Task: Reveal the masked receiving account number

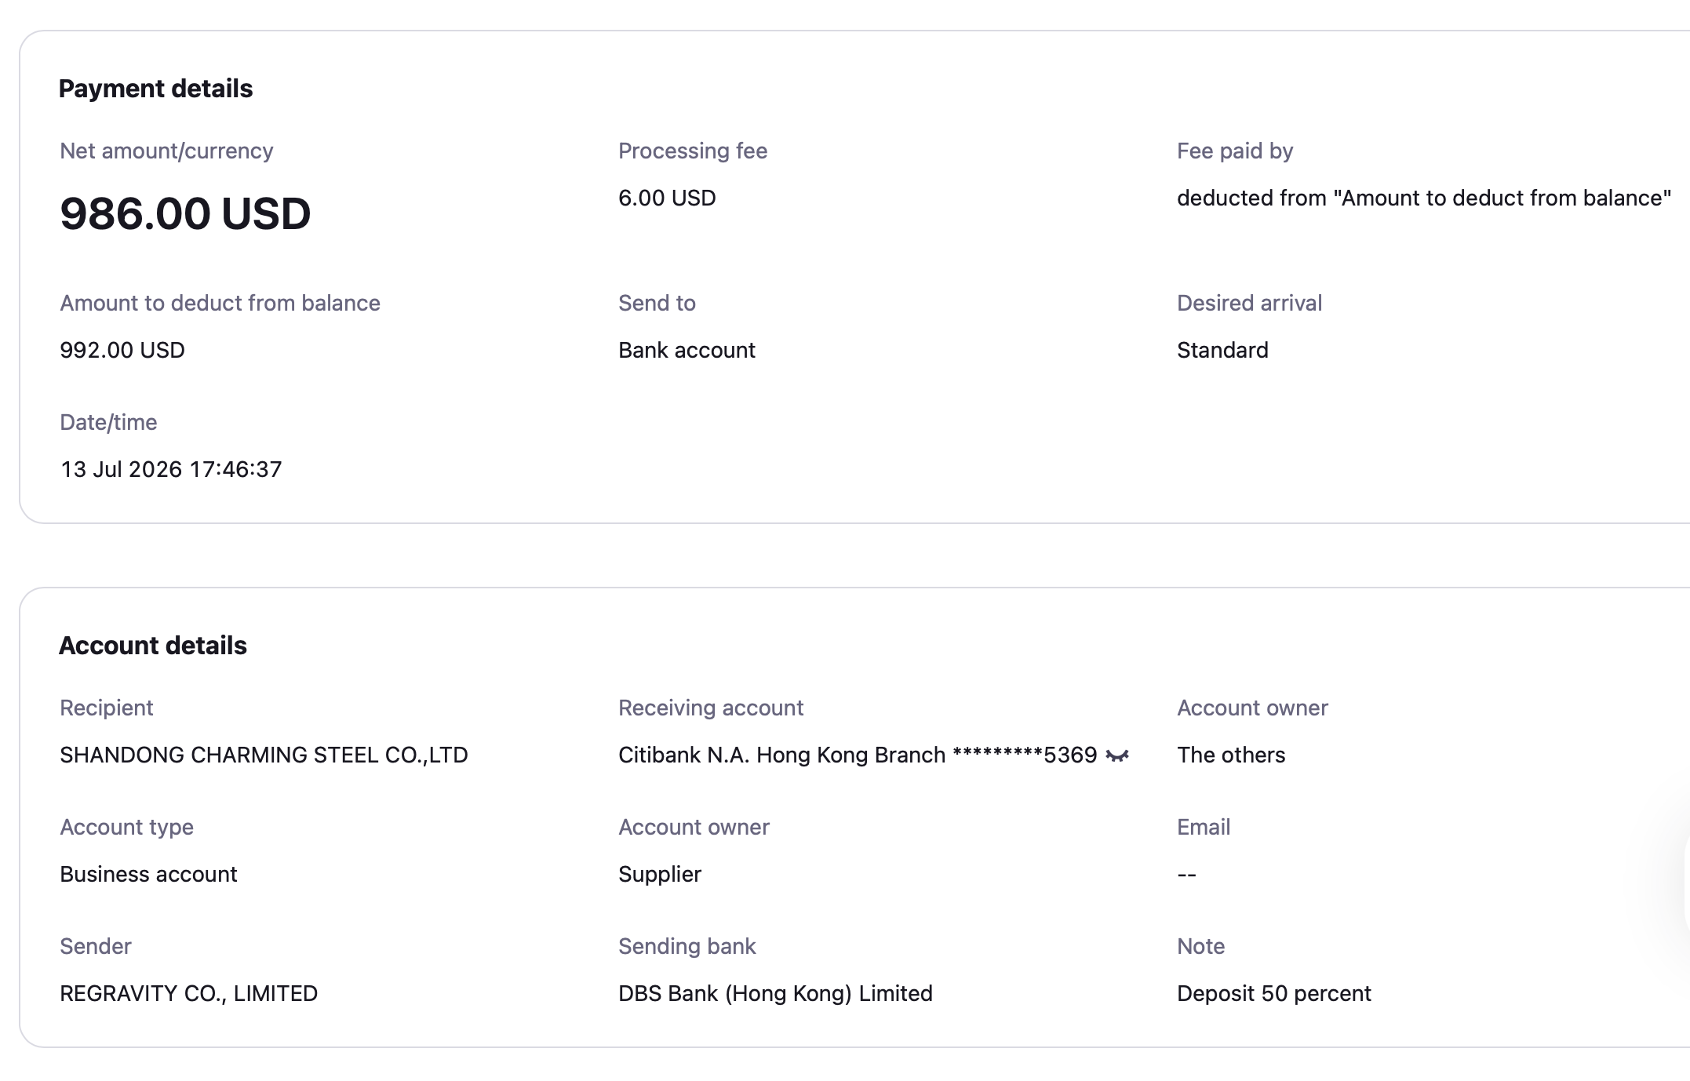Action: click(1116, 755)
